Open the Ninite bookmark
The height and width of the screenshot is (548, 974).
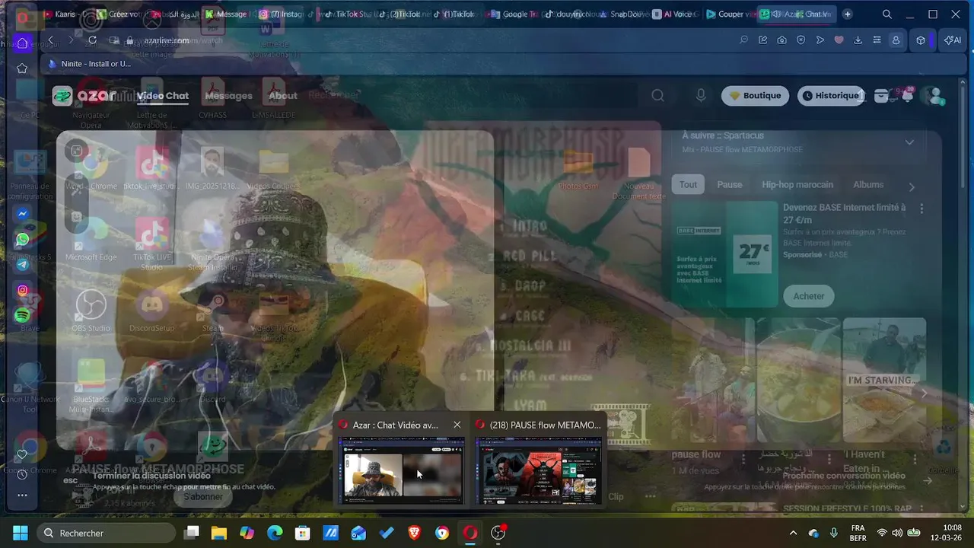pos(90,64)
